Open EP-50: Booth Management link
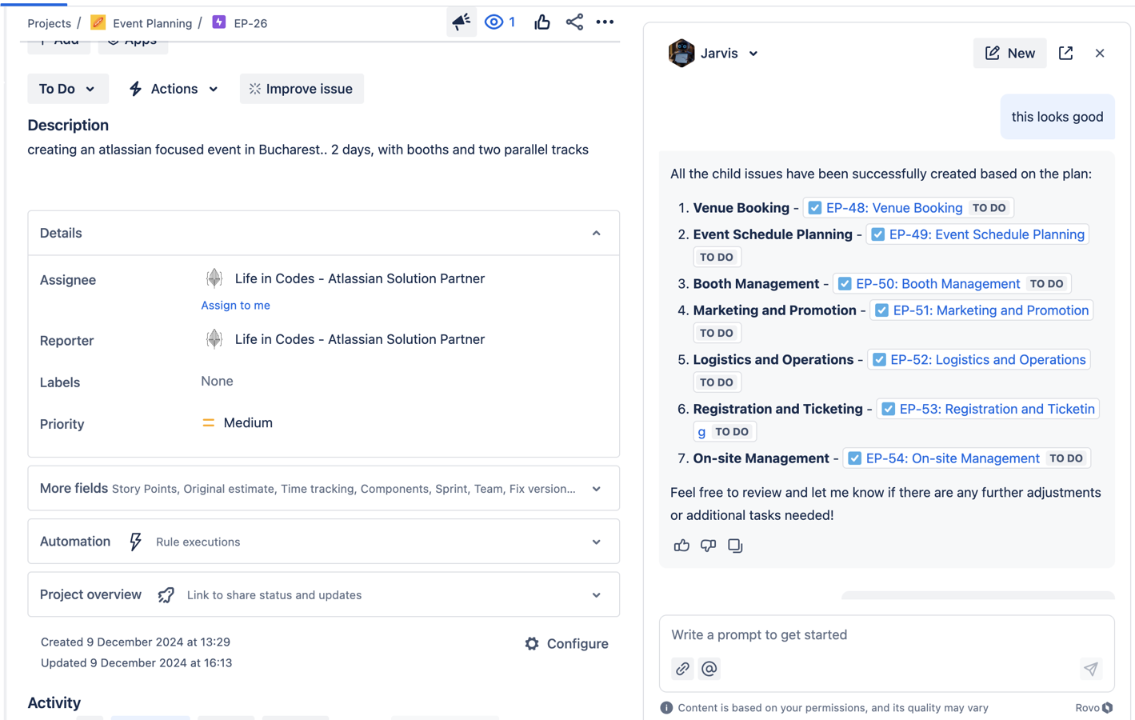The image size is (1135, 720). coord(937,284)
